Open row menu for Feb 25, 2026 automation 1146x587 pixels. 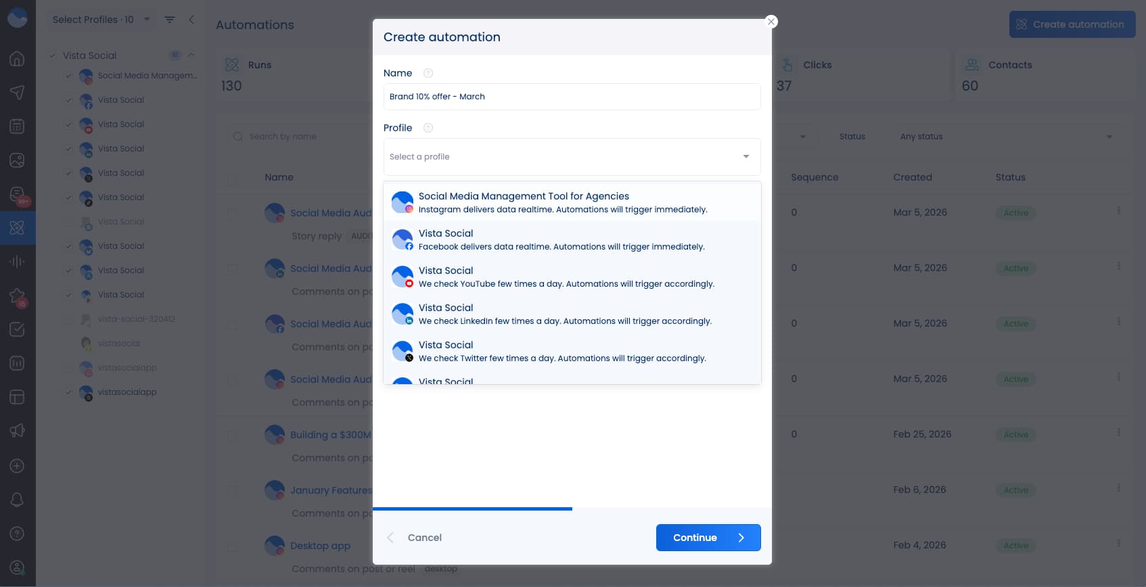[1118, 432]
